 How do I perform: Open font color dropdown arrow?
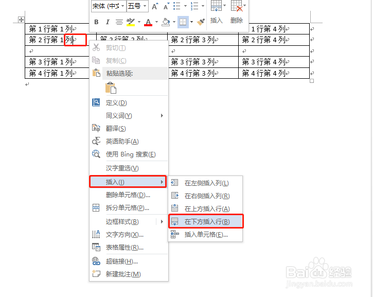(156, 22)
